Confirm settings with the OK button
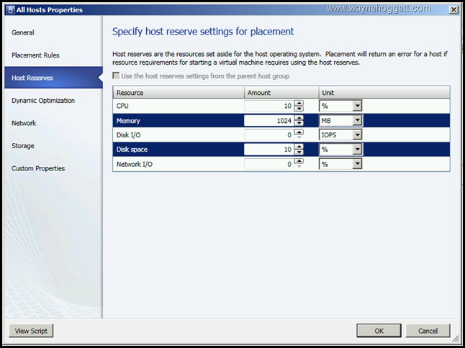The height and width of the screenshot is (348, 465). (379, 331)
